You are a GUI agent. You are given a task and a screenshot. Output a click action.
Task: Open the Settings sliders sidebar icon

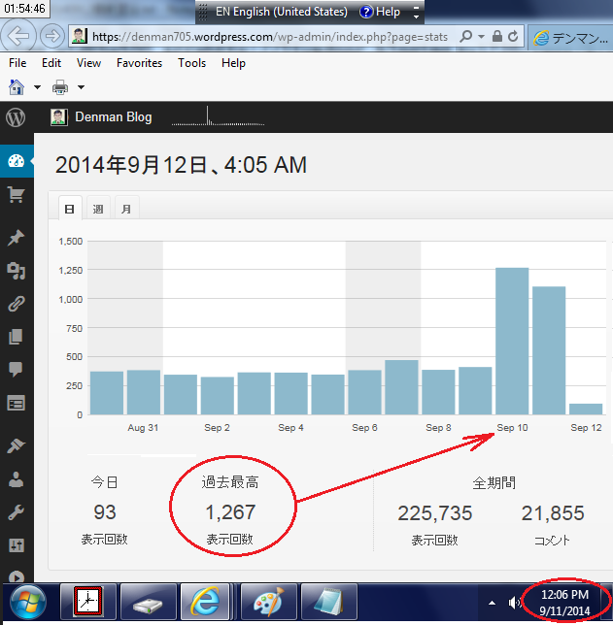pyautogui.click(x=16, y=544)
